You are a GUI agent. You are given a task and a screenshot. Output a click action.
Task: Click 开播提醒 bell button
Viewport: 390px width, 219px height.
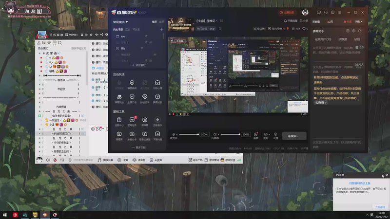click(291, 21)
